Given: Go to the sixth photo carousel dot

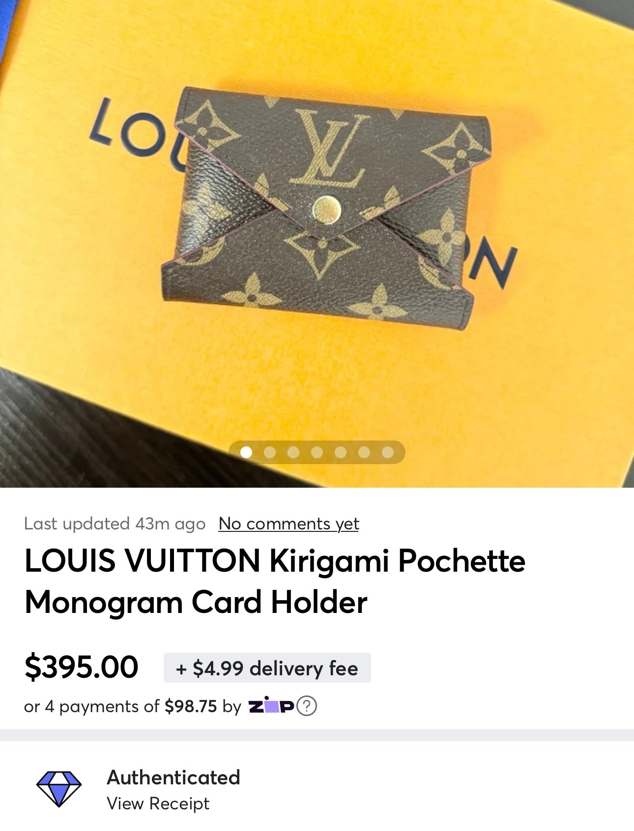Looking at the screenshot, I should (364, 452).
